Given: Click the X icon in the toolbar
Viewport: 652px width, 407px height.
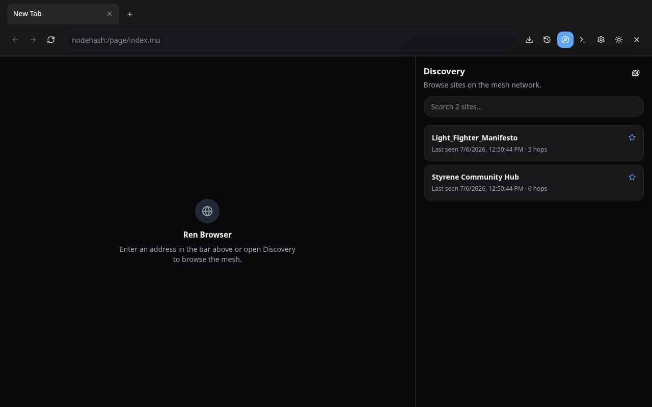Looking at the screenshot, I should click(x=637, y=40).
